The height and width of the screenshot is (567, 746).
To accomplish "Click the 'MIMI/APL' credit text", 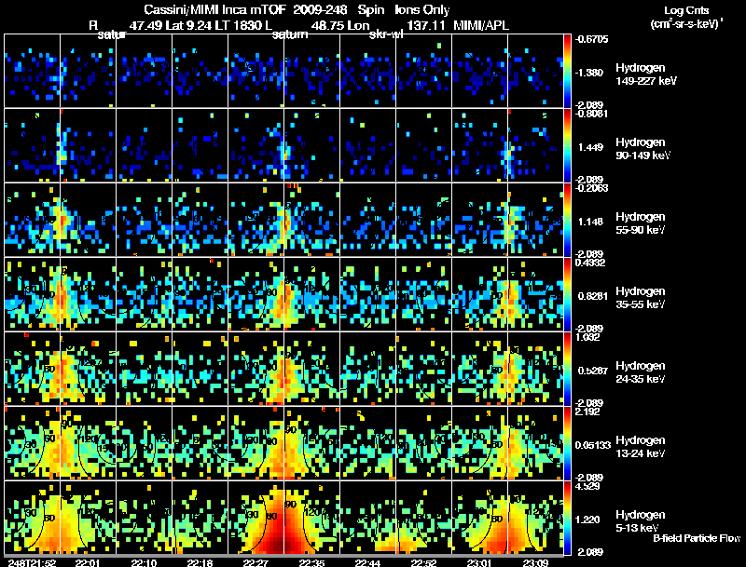I will [x=481, y=25].
